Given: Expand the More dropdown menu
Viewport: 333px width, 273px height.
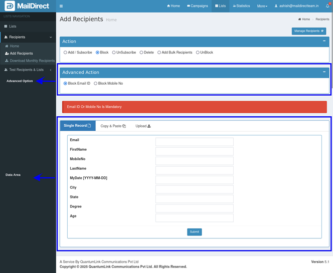Looking at the screenshot, I should click(262, 6).
